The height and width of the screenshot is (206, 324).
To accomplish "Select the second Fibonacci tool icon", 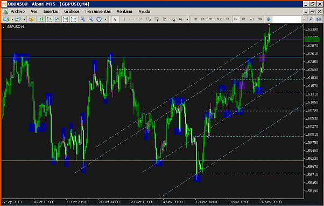I will (x=157, y=19).
